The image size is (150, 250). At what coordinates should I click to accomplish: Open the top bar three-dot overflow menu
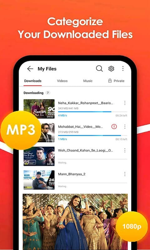123,68
